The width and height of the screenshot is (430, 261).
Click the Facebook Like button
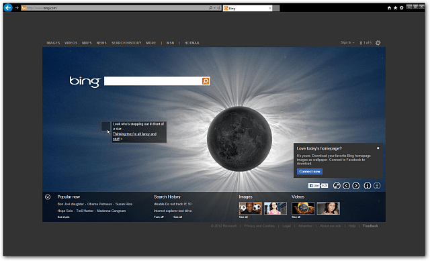pos(314,186)
